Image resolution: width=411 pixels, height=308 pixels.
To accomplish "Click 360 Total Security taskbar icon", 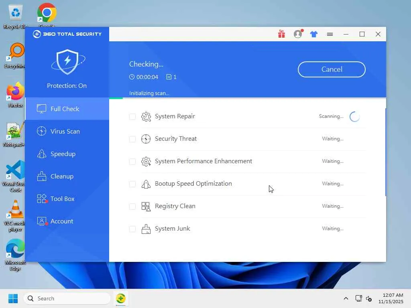I will 120,298.
